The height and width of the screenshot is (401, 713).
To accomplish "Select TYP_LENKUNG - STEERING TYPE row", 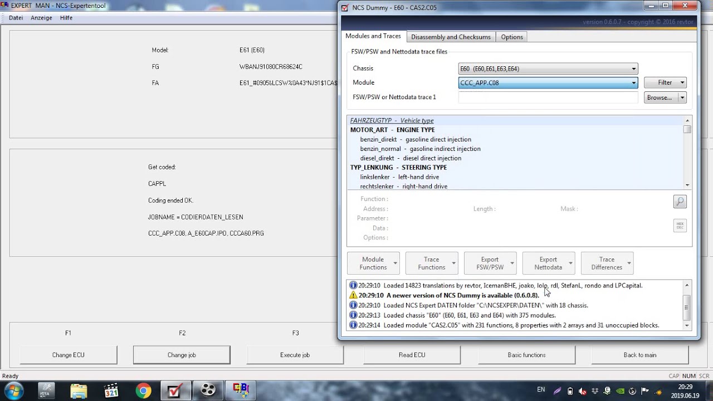I will coord(515,167).
